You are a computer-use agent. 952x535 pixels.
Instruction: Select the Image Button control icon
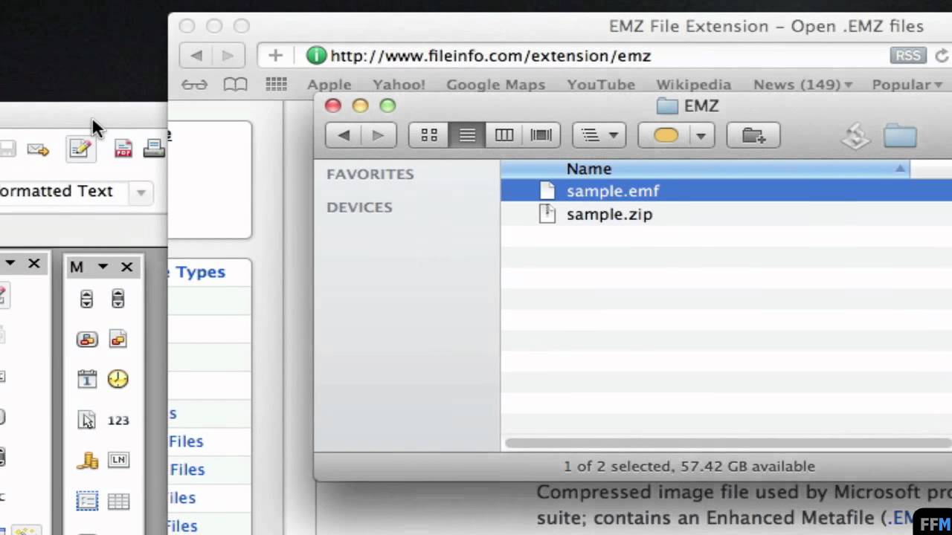click(87, 340)
